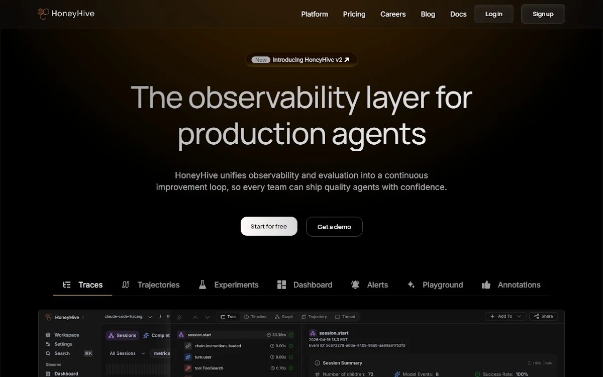Open the Docs link

pyautogui.click(x=458, y=14)
